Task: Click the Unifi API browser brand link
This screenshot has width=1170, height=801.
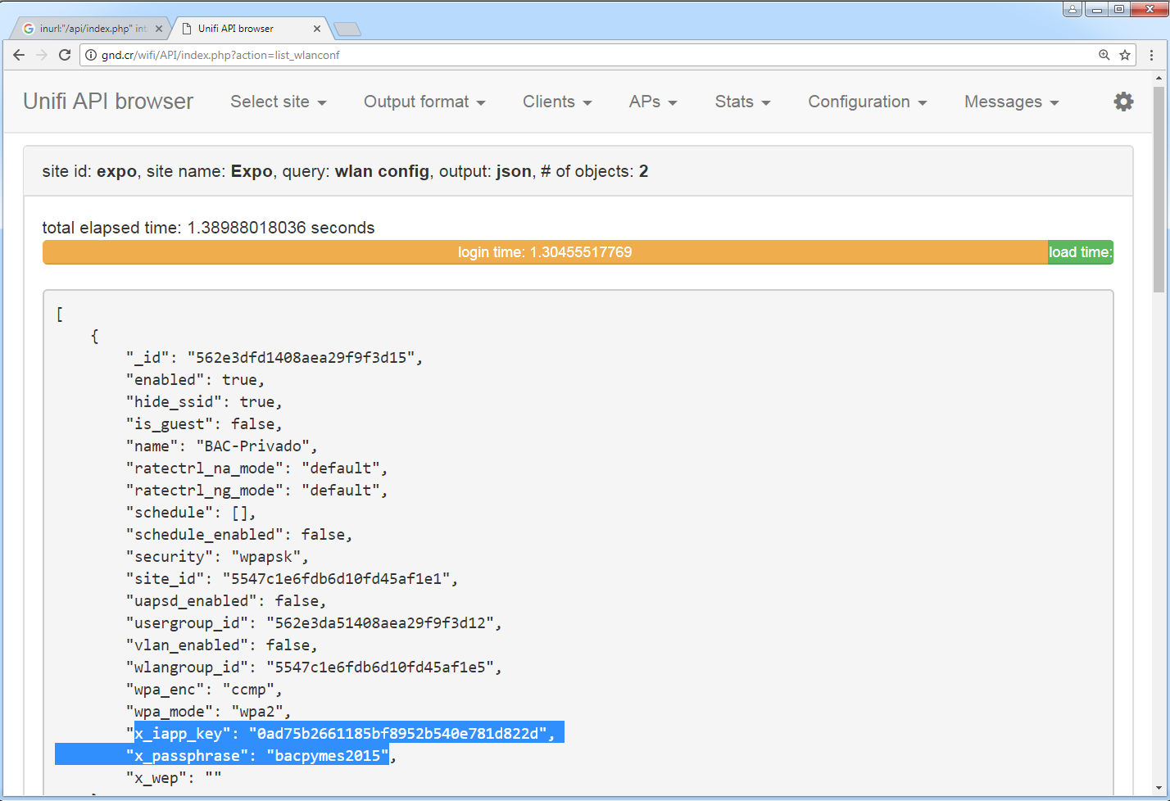Action: coord(108,102)
